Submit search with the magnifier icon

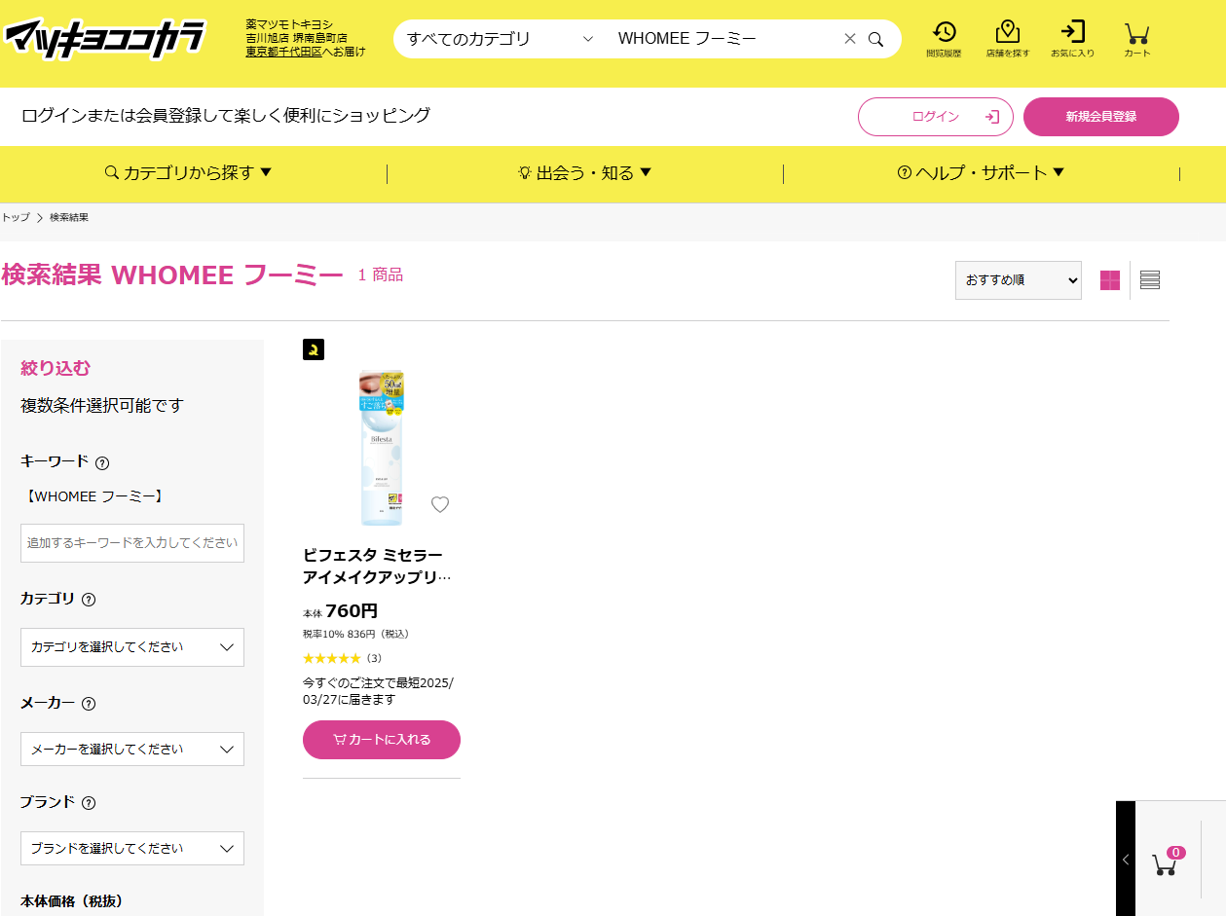tap(876, 39)
